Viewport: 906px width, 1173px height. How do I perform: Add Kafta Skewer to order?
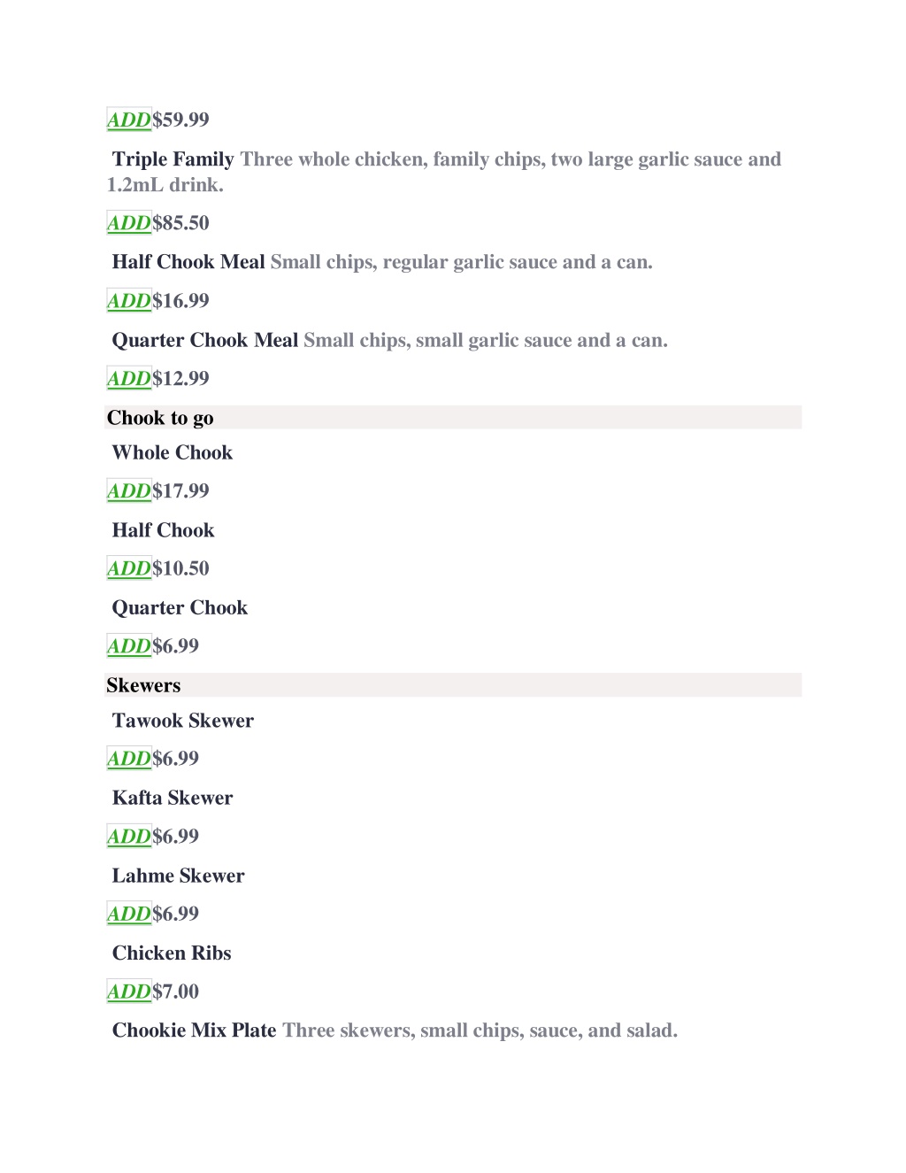click(x=129, y=837)
